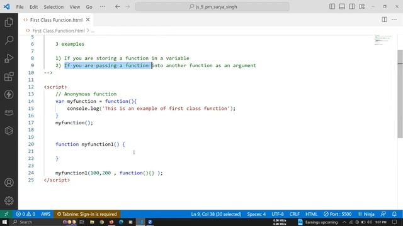Open the Extensions view
The image size is (403, 226).
click(9, 77)
